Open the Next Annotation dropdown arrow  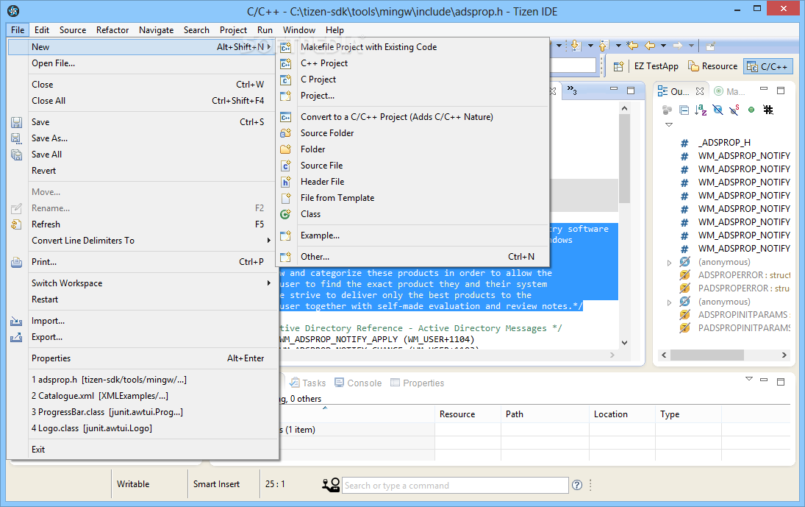click(x=590, y=46)
